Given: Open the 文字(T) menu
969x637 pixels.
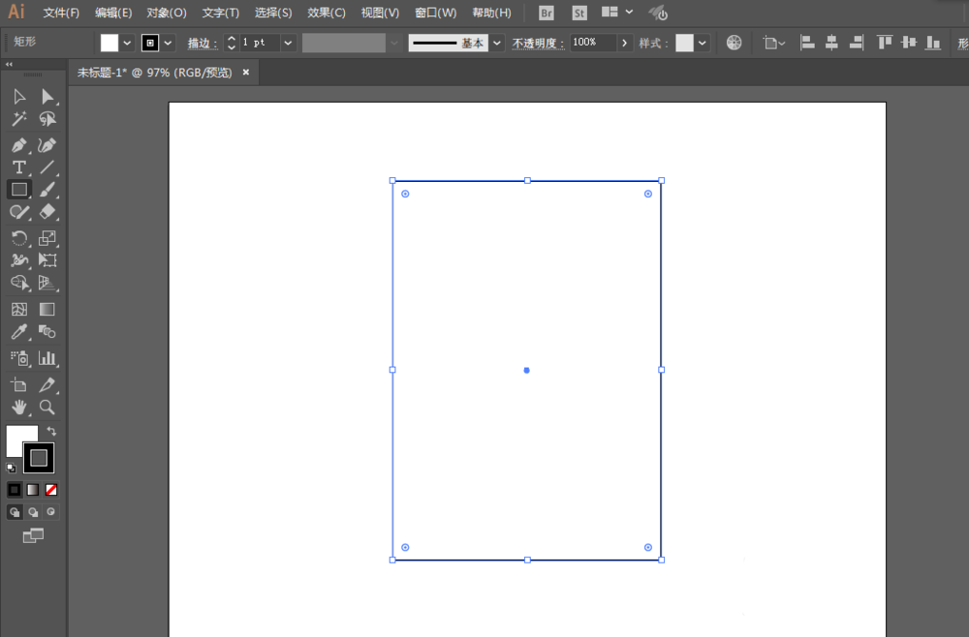Looking at the screenshot, I should click(220, 13).
